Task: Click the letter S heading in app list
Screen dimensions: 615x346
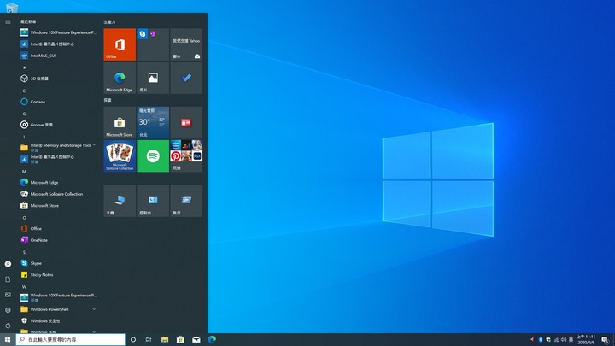Action: pos(24,252)
